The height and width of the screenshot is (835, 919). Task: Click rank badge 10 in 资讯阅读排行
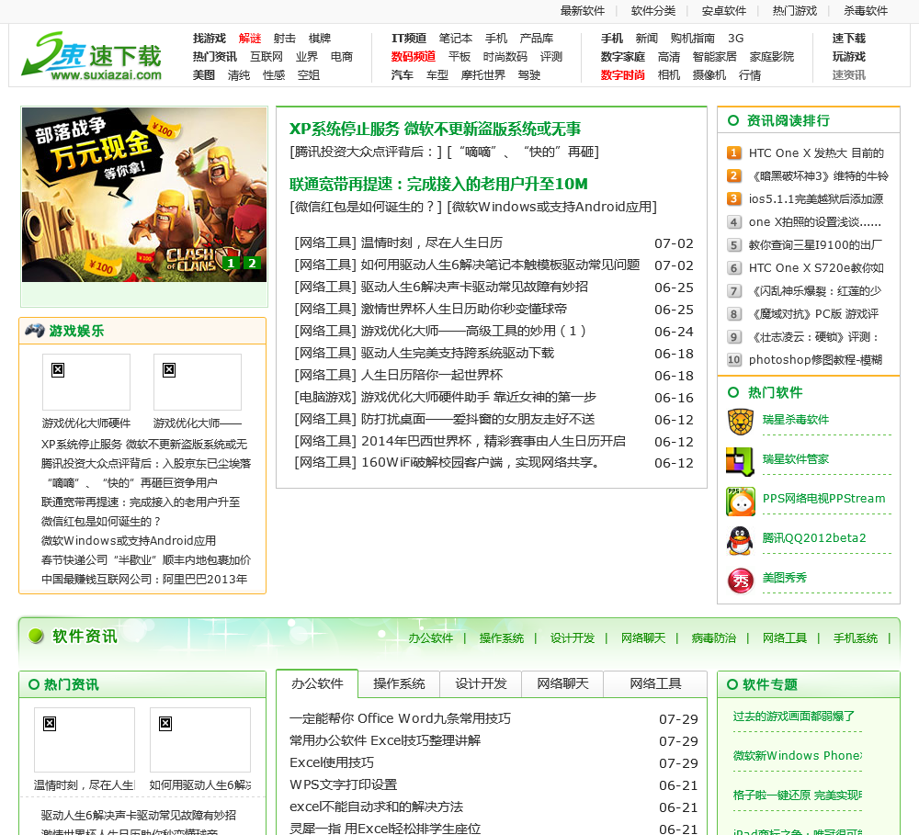tap(733, 360)
